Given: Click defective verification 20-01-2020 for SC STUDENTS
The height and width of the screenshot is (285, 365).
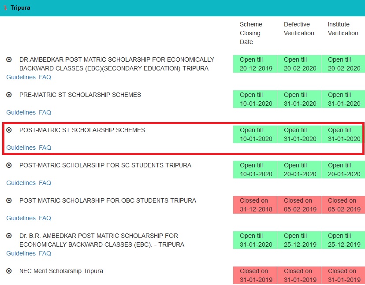Looking at the screenshot, I should pos(299,170).
